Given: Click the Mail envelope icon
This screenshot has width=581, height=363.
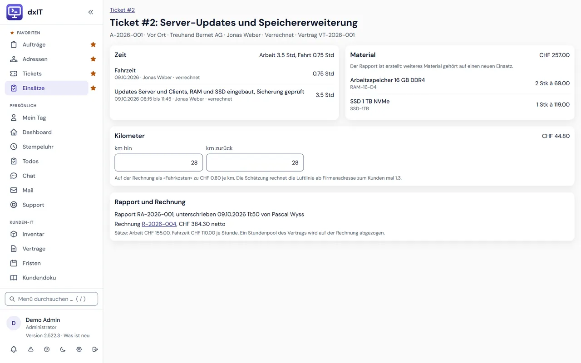Looking at the screenshot, I should [14, 190].
